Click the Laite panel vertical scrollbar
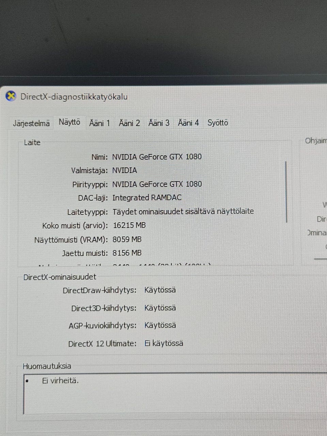This screenshot has height=436, width=327. pyautogui.click(x=286, y=192)
